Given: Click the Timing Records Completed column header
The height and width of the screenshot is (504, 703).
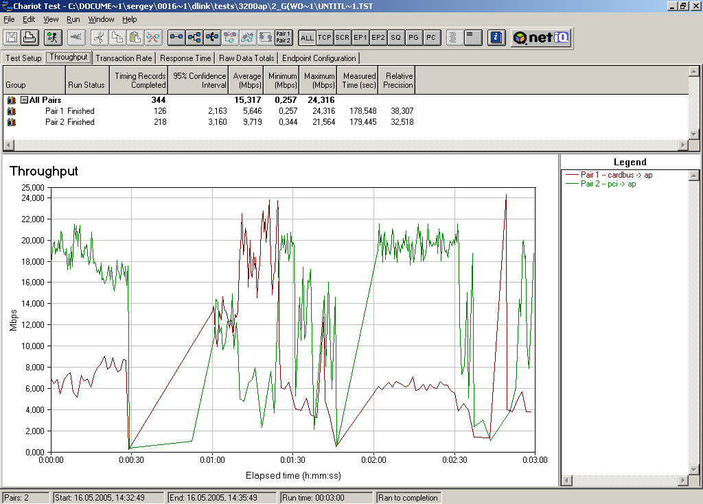Looking at the screenshot, I should point(139,80).
